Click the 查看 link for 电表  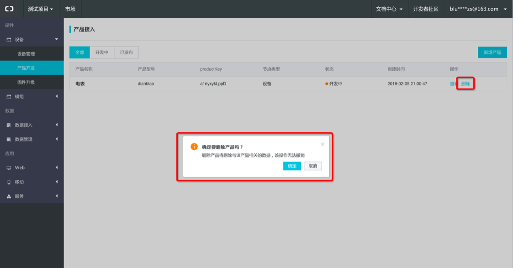pos(454,84)
